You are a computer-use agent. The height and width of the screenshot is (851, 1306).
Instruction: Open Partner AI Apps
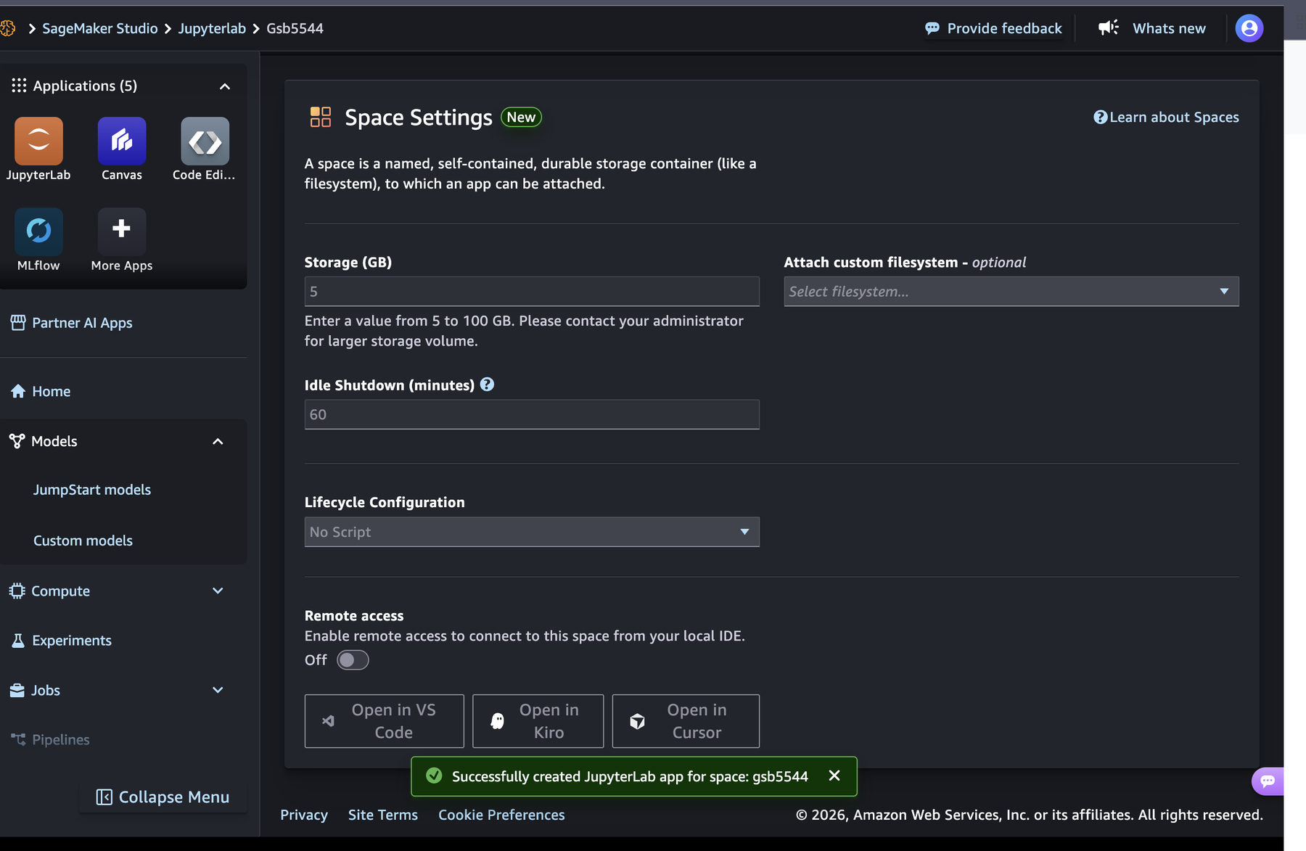(x=71, y=323)
